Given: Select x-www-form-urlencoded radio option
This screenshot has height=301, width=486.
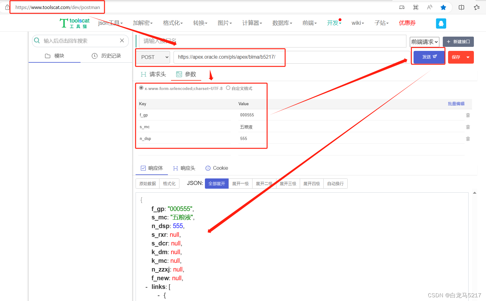Looking at the screenshot, I should tap(141, 88).
